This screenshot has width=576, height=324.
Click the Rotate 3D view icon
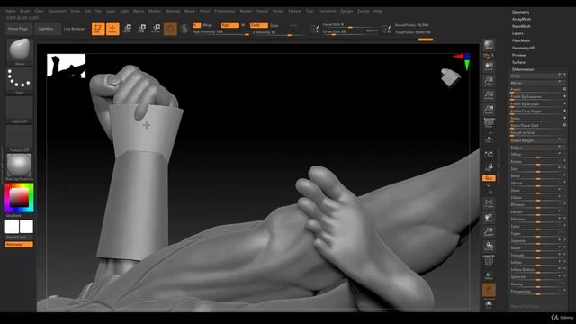click(489, 246)
